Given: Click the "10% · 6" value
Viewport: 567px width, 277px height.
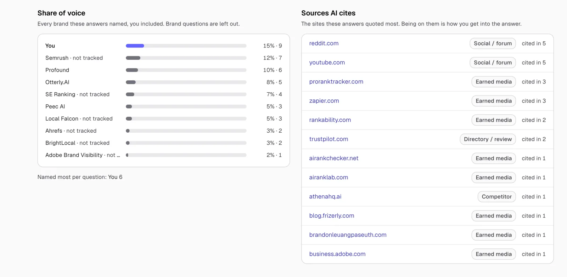Looking at the screenshot, I should [273, 70].
